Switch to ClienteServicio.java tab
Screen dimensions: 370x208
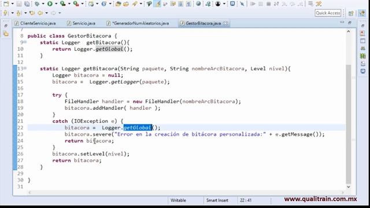click(x=35, y=23)
